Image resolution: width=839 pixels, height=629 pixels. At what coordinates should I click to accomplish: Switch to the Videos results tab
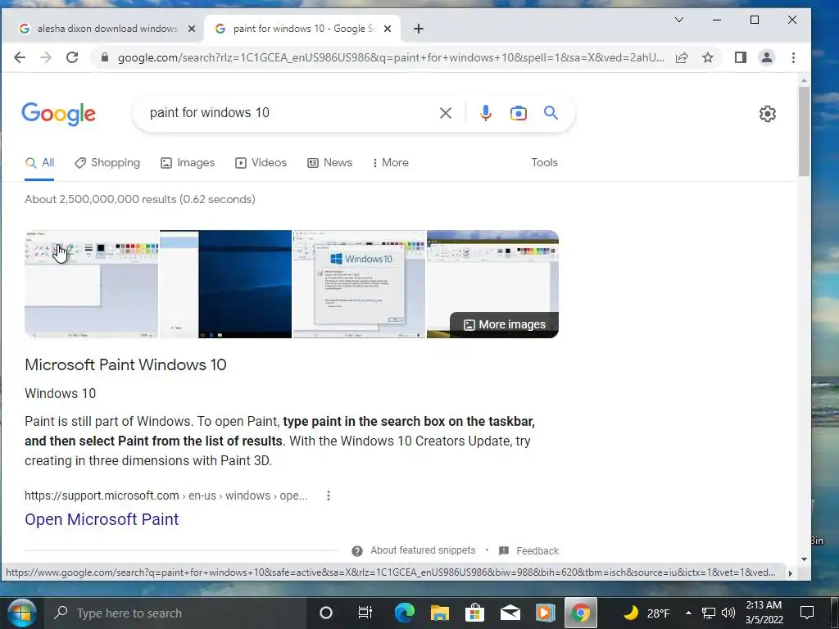[261, 163]
